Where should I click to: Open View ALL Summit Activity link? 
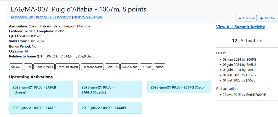(241, 27)
